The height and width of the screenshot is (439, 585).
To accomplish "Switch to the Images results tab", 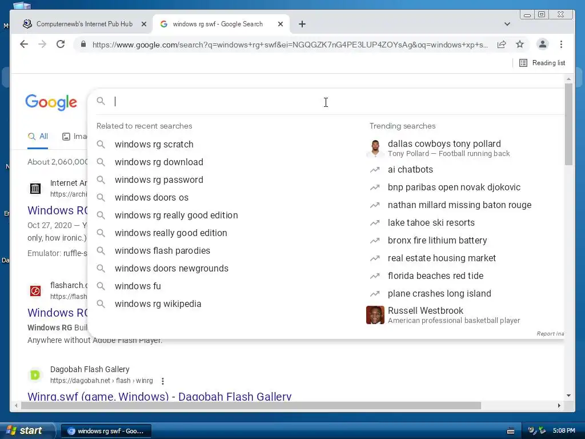I will [x=75, y=136].
